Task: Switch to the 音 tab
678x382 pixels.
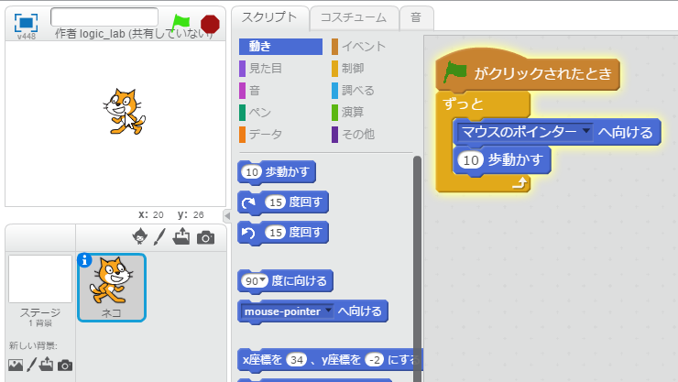Action: tap(416, 17)
